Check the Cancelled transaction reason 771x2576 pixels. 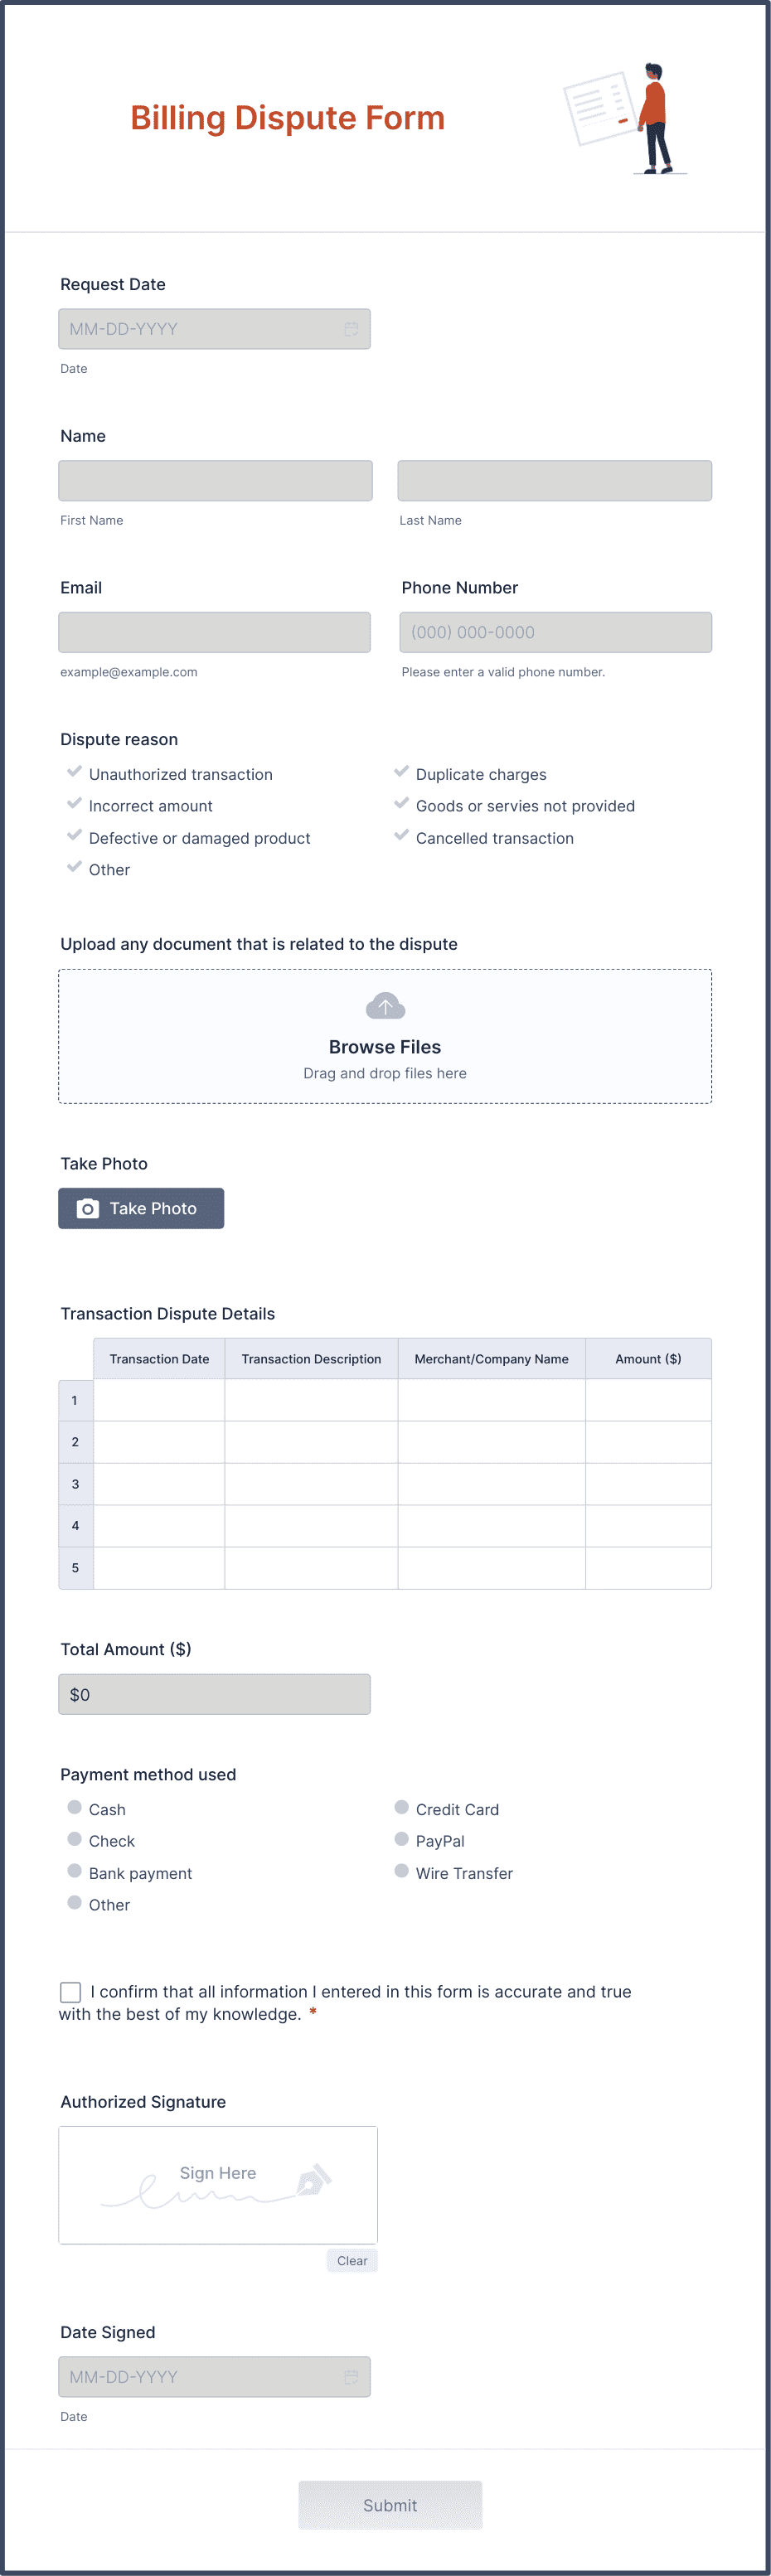(401, 836)
